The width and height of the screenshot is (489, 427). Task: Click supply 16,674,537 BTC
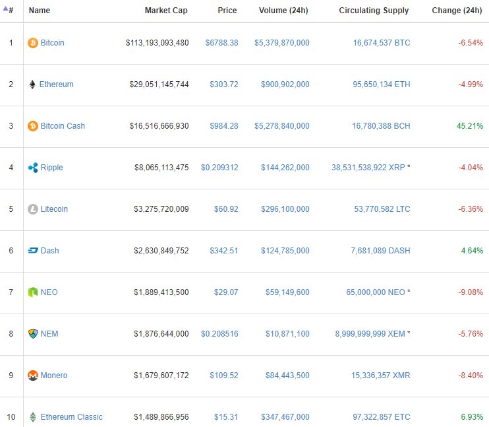(x=382, y=43)
